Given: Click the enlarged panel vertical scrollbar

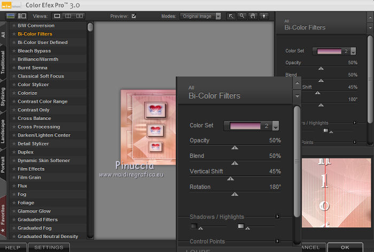Looking at the screenshot, I should click(297, 162).
